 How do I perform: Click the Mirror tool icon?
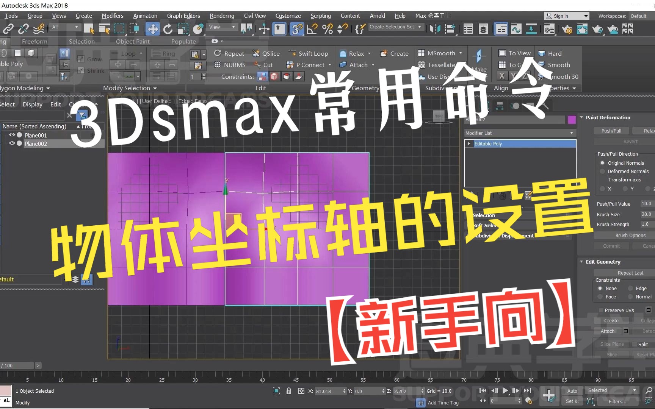tap(435, 29)
